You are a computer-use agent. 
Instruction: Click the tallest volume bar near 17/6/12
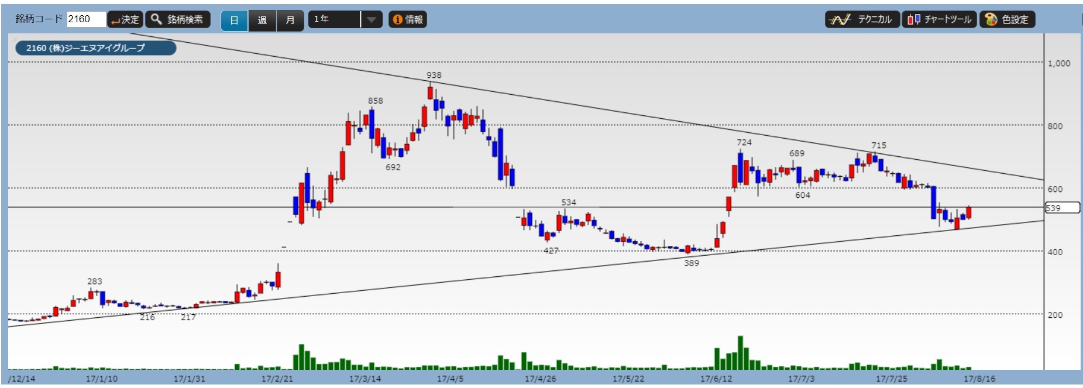tap(740, 353)
